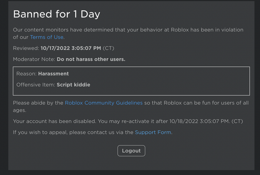260x175 pixels.
Task: Click the "Banned for 1 Day" heading
Action: pos(56,14)
